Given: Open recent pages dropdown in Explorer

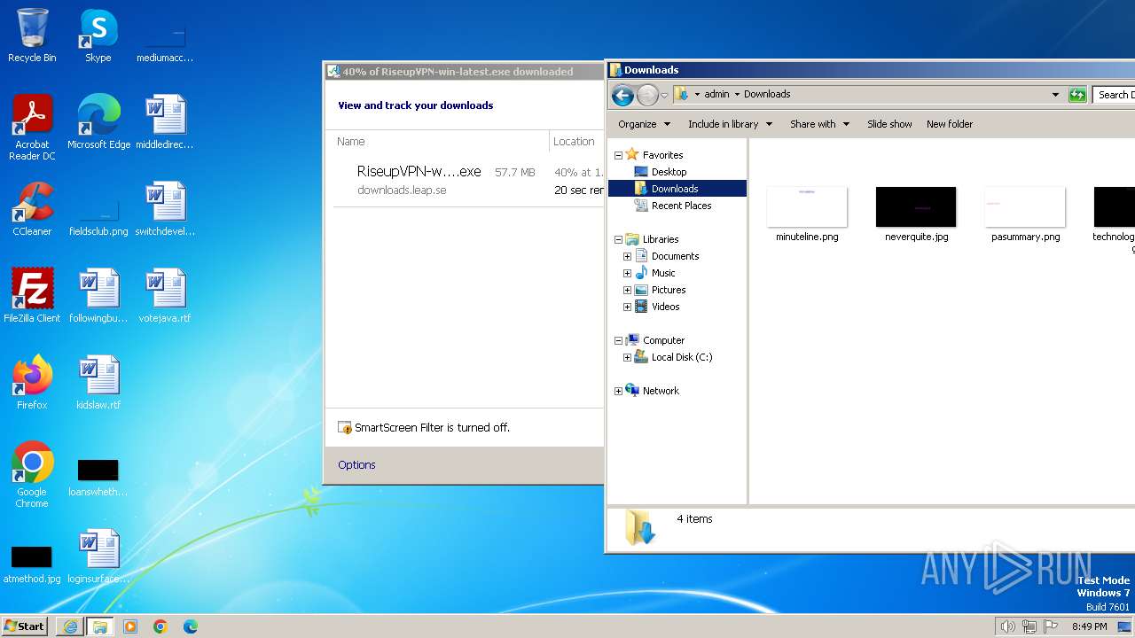Looking at the screenshot, I should (664, 95).
